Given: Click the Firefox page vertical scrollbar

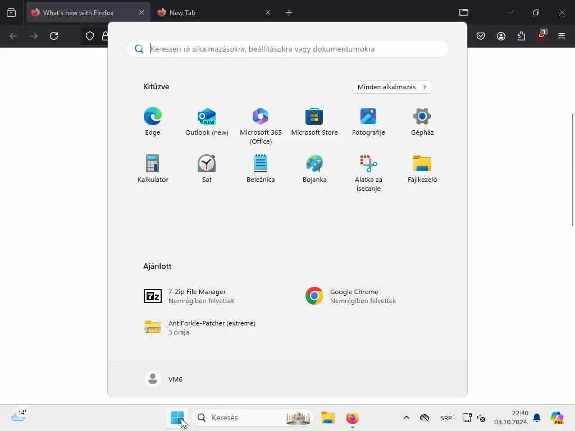Looking at the screenshot, I should [x=573, y=169].
